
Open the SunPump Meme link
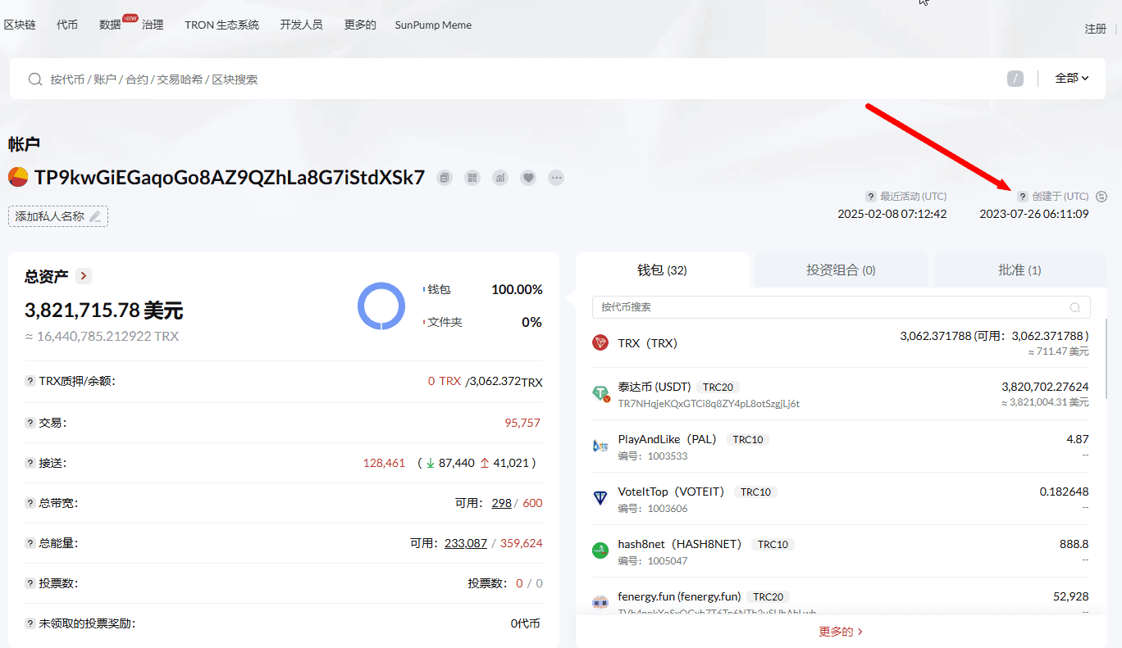click(x=433, y=25)
